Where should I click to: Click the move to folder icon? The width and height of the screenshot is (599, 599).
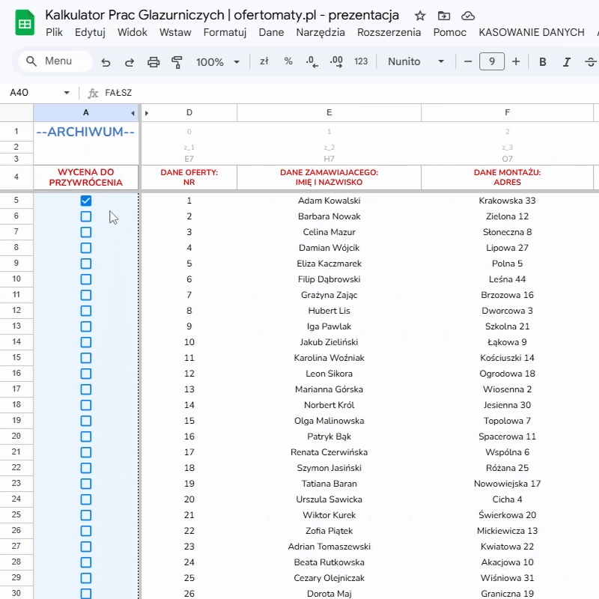[444, 16]
